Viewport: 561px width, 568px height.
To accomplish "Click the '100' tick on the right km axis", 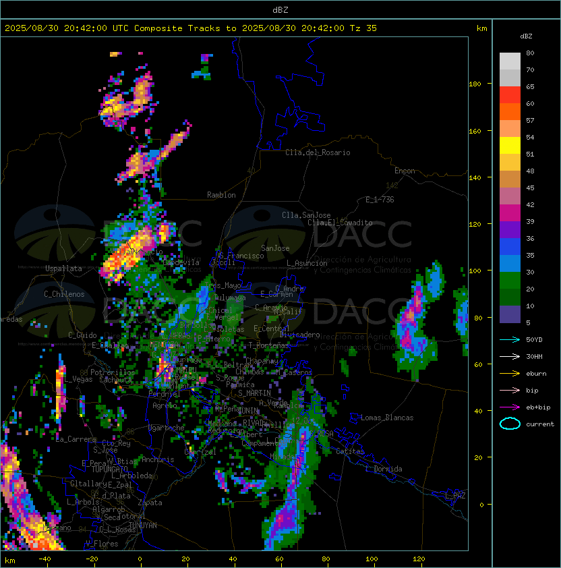I will (475, 271).
